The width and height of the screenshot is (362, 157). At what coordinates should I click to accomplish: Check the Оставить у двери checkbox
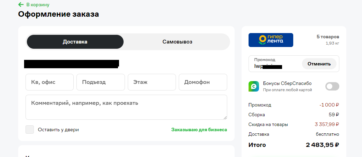click(x=30, y=129)
